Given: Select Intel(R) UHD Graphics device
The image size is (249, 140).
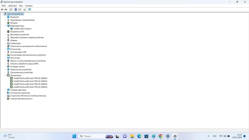Looking at the screenshot, I should pyautogui.click(x=22, y=29).
